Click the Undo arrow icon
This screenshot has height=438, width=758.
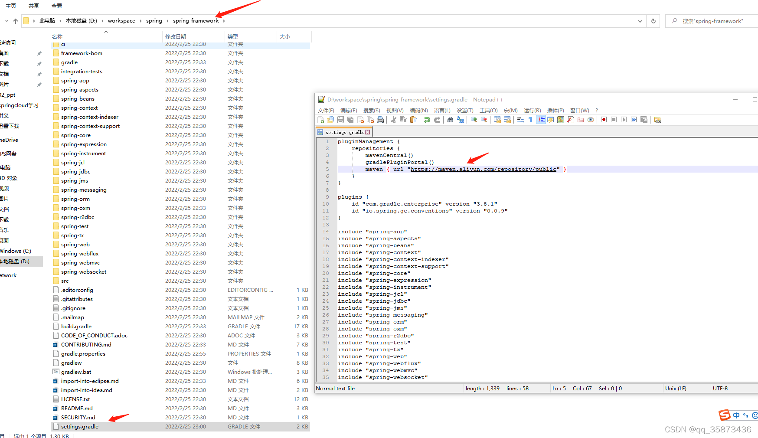coord(427,120)
